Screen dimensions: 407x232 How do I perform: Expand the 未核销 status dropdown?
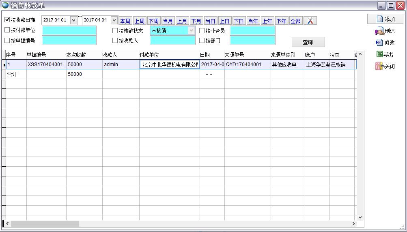(x=191, y=30)
